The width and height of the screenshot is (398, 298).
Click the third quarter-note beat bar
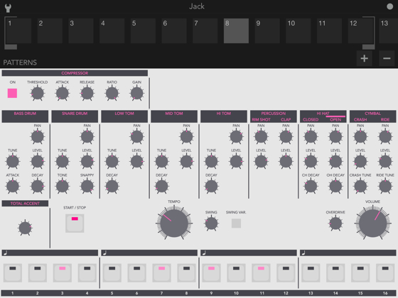point(249,253)
